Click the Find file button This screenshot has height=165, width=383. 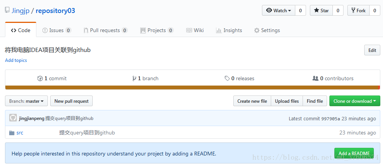coord(314,101)
